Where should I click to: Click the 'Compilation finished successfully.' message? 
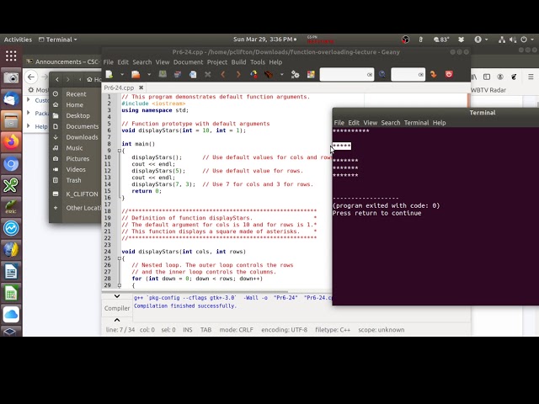tap(185, 306)
